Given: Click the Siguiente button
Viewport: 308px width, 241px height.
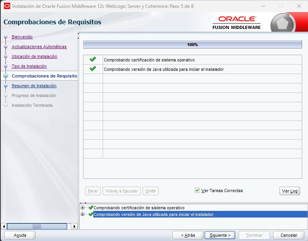Looking at the screenshot, I should 220,235.
